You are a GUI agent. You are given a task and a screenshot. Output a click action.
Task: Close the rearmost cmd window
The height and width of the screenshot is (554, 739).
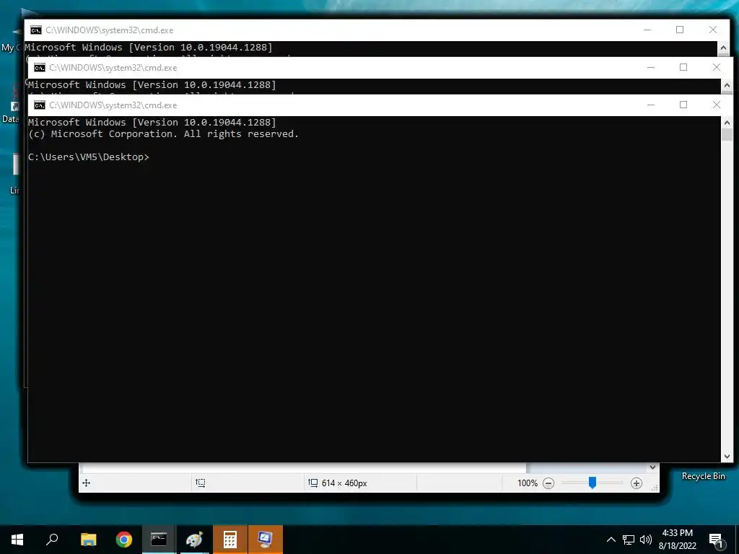(713, 30)
